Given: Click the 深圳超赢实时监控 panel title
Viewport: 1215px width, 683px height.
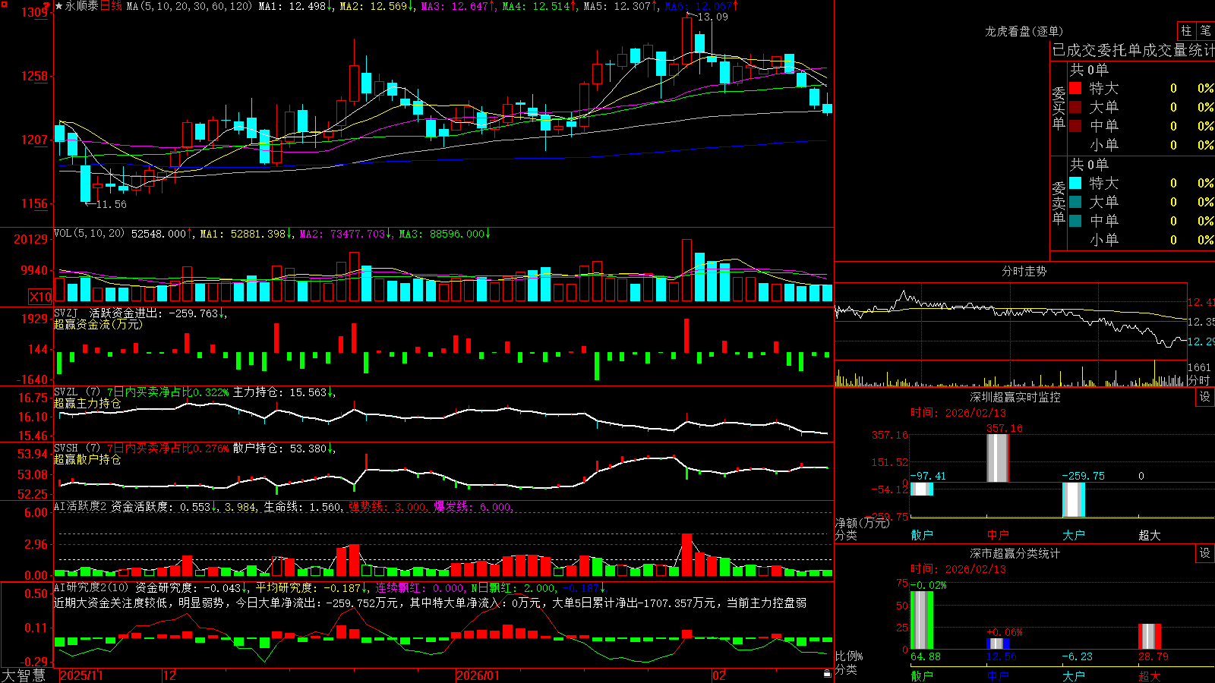Looking at the screenshot, I should (x=1015, y=397).
